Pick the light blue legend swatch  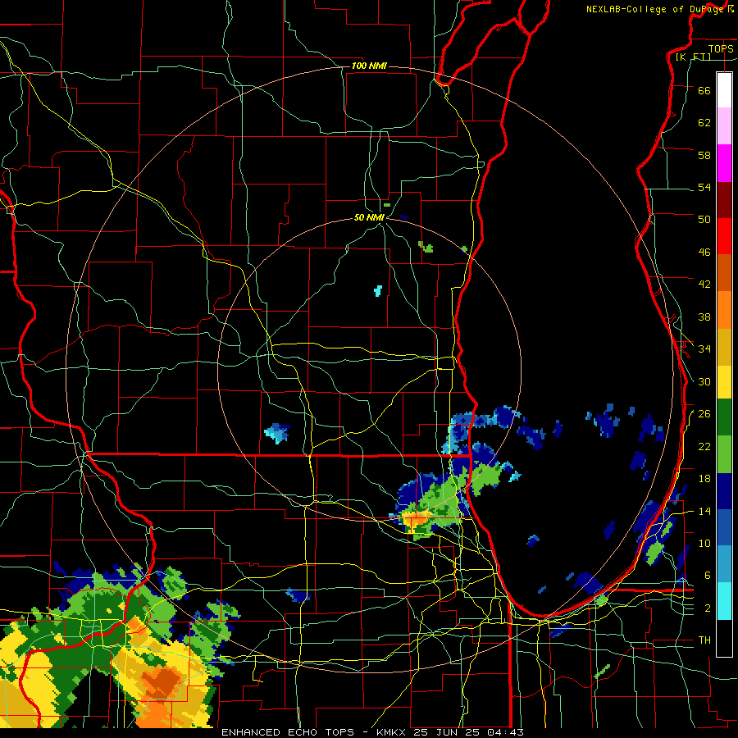[x=724, y=564]
